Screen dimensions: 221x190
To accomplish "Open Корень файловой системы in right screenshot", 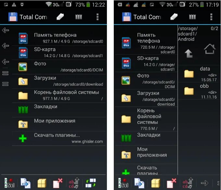I will point(146,119).
